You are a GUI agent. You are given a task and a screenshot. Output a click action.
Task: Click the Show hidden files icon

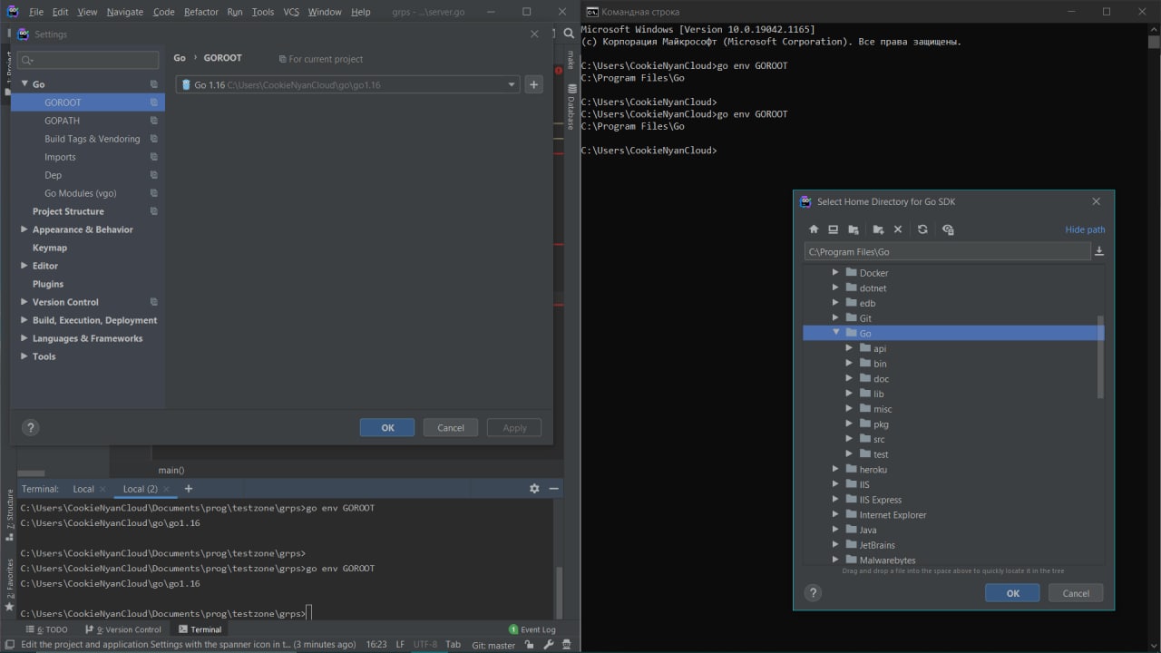[948, 229]
